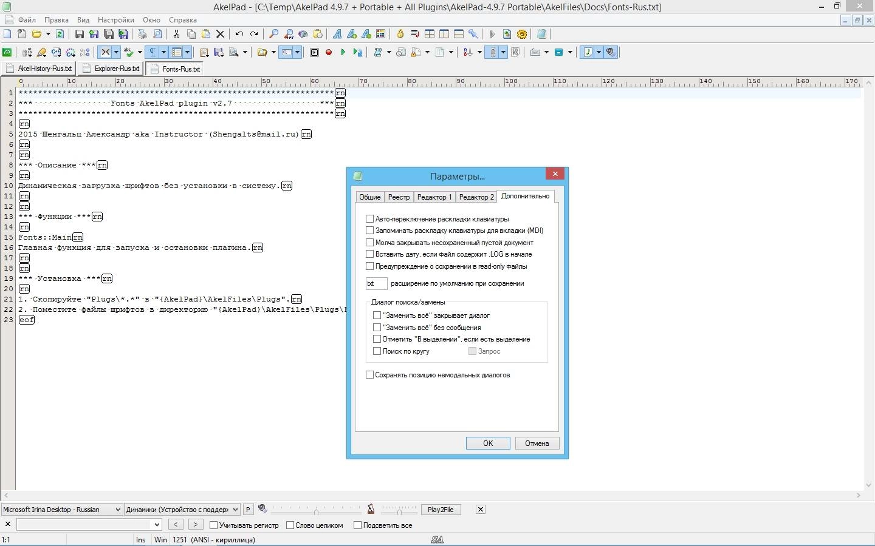Screen dimensions: 875x546
Task: Click the Open file folder icon
Action: [x=36, y=34]
